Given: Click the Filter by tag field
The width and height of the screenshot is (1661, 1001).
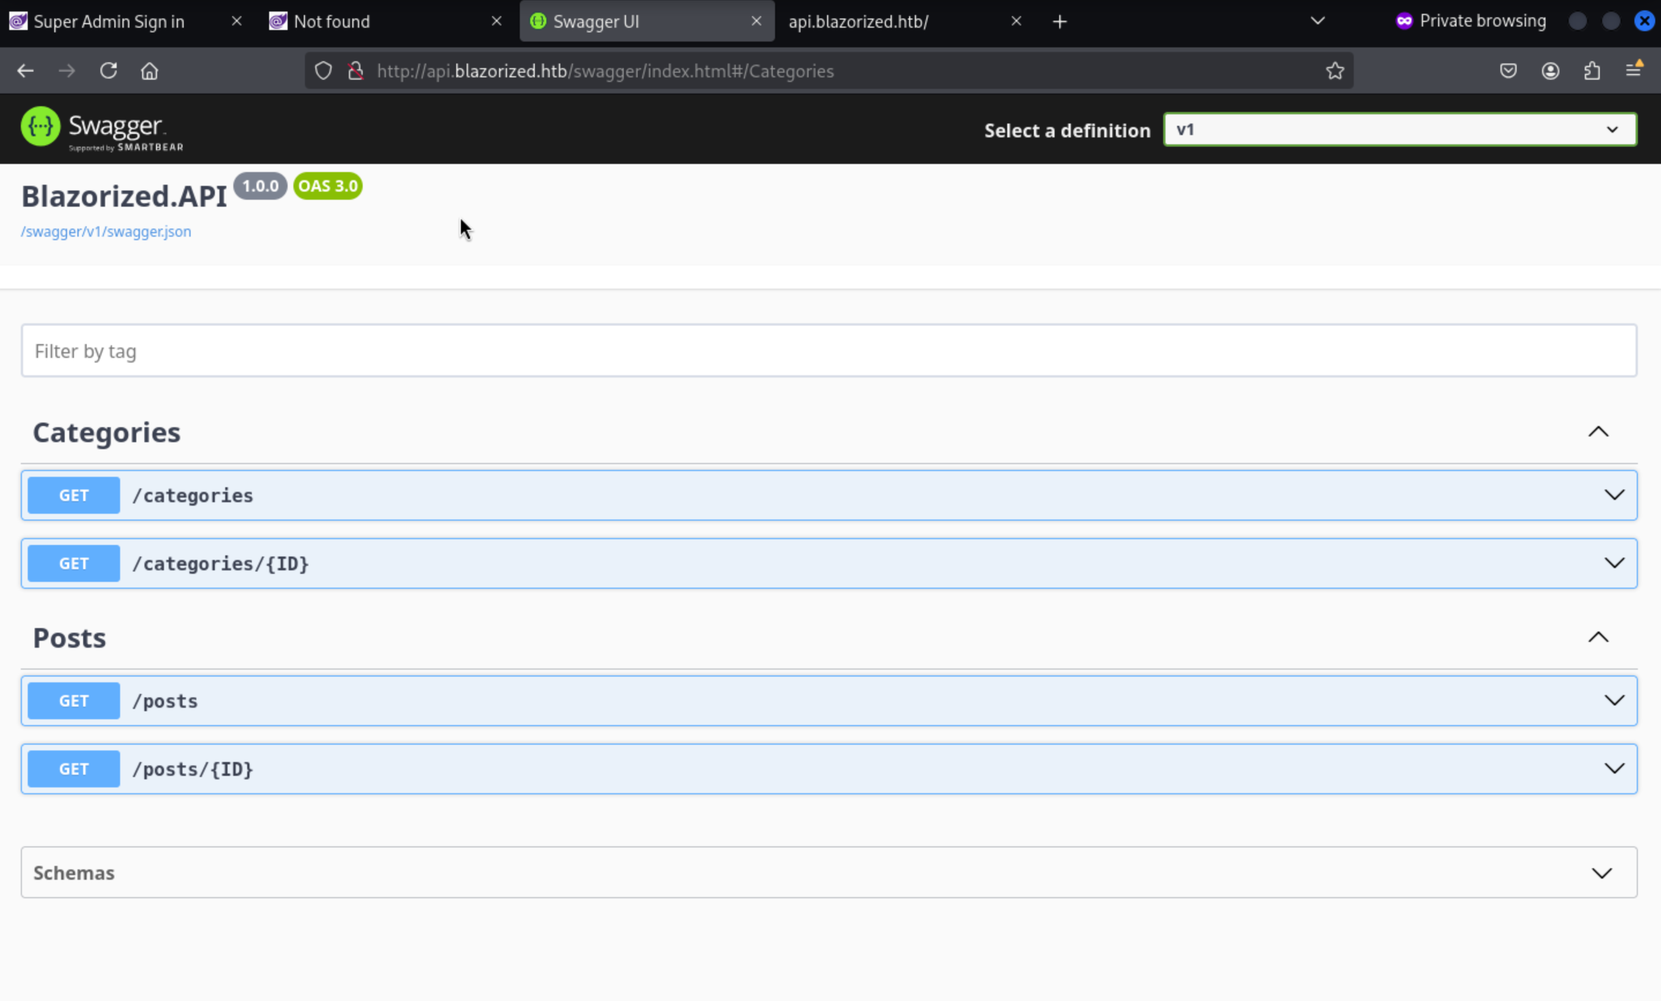Looking at the screenshot, I should click(829, 350).
